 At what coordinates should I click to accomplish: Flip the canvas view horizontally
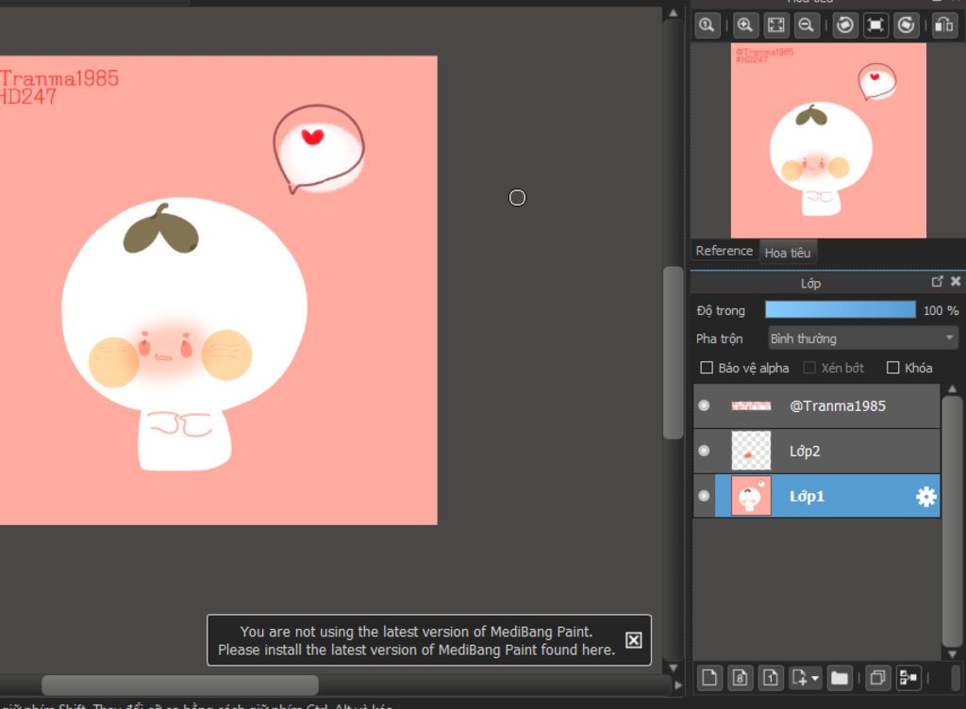click(x=944, y=25)
